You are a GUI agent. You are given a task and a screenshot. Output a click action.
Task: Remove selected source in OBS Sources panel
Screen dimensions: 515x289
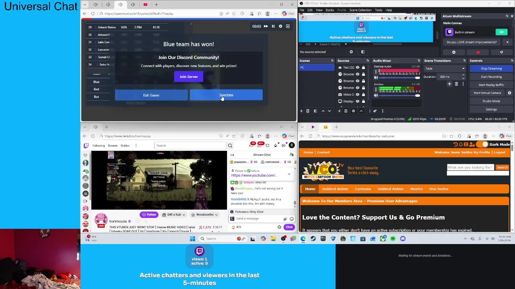coord(346,111)
